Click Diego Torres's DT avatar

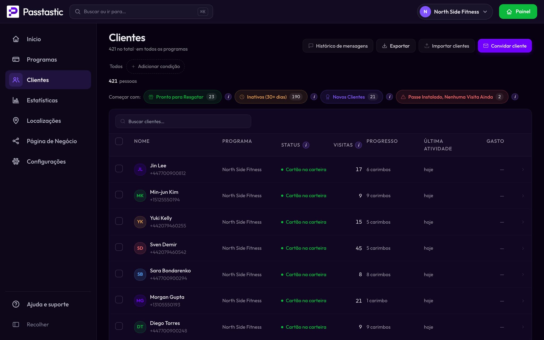[140, 327]
